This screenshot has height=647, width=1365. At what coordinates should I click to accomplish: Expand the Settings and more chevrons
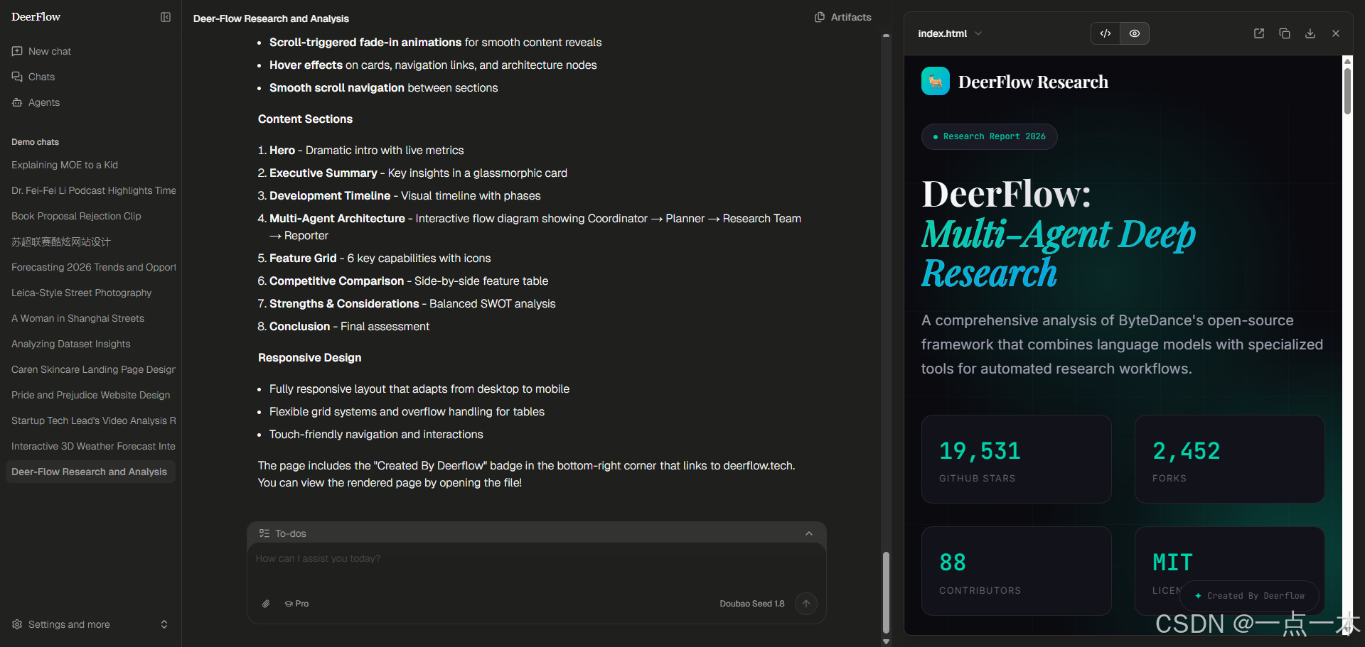[x=164, y=624]
